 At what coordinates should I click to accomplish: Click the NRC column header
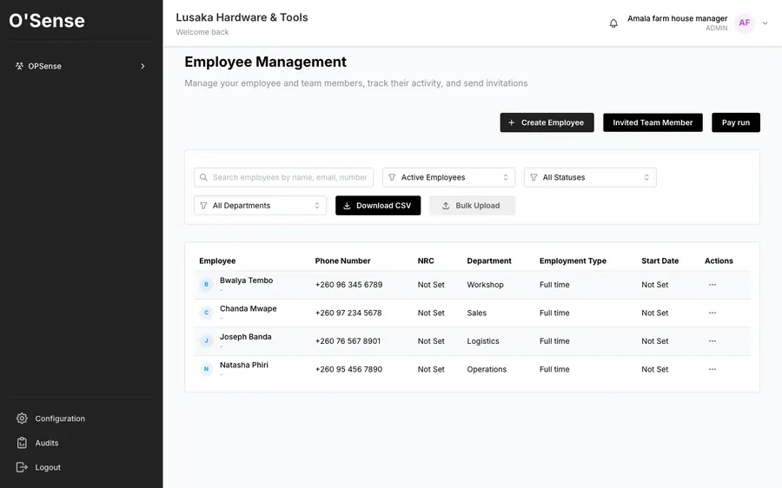[x=426, y=260]
